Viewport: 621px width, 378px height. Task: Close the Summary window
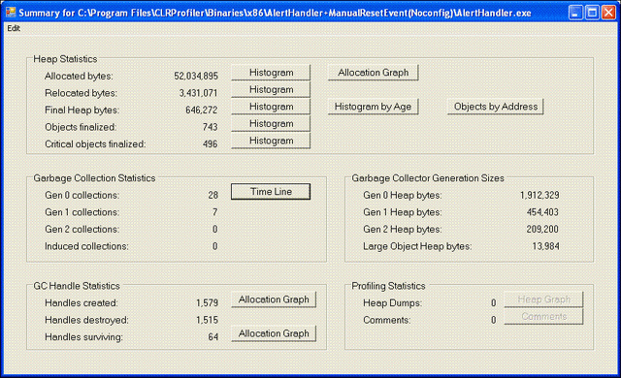coord(608,13)
